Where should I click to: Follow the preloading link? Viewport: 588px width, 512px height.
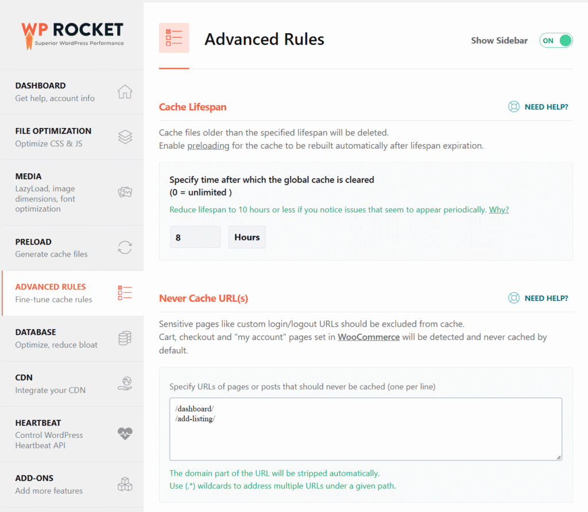click(208, 146)
